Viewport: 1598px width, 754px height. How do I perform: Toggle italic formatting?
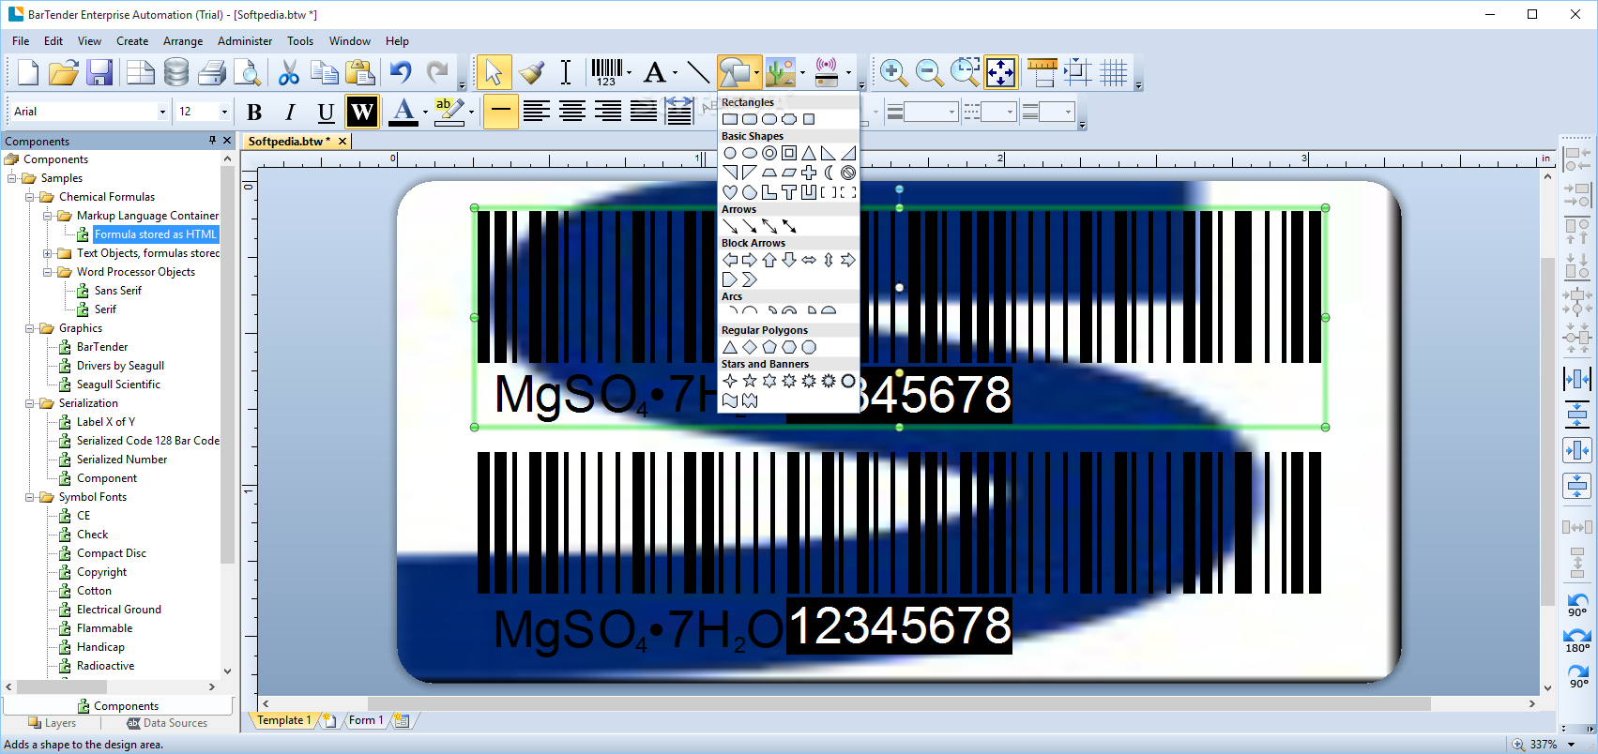(290, 113)
